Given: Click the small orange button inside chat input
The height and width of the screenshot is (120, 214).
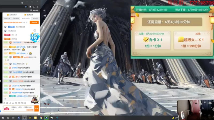Looking at the screenshot, I should (x=30, y=110).
